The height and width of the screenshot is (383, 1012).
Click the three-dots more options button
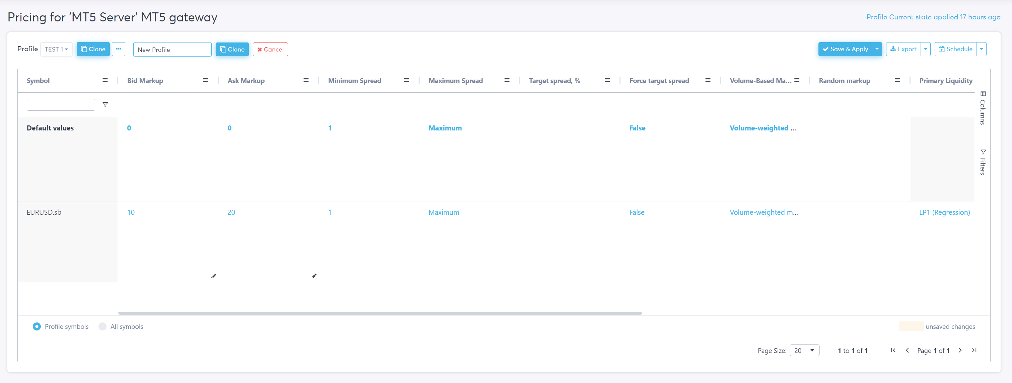118,49
